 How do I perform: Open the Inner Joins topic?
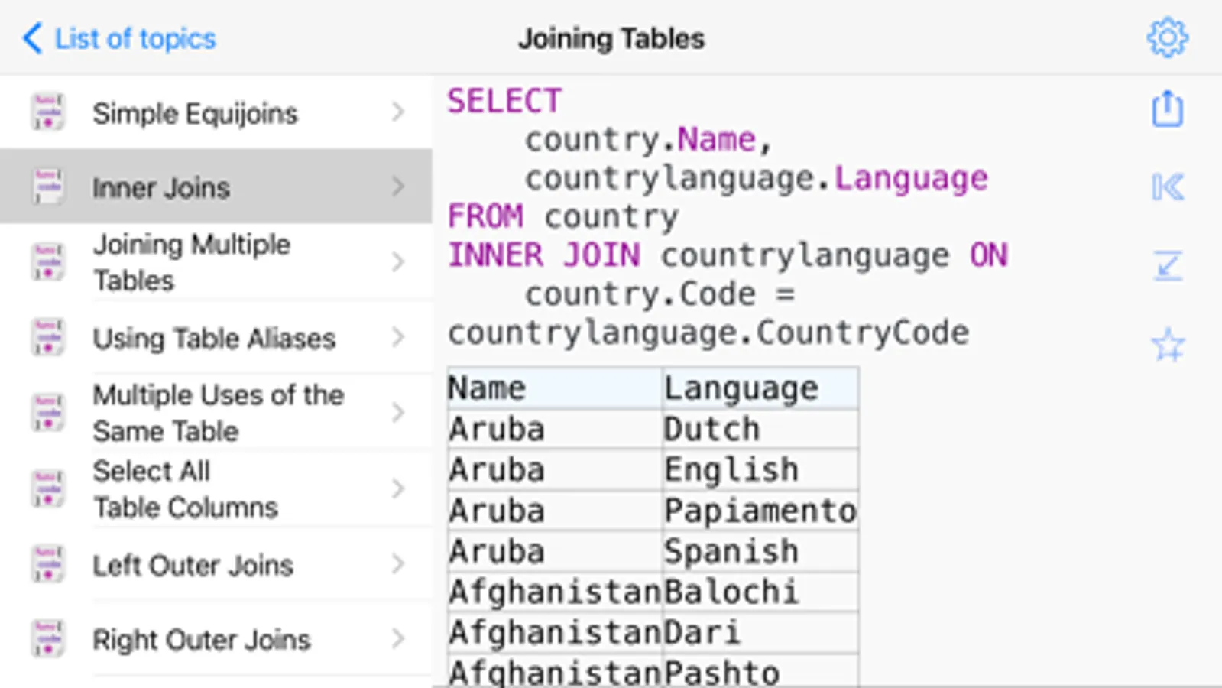click(x=161, y=187)
